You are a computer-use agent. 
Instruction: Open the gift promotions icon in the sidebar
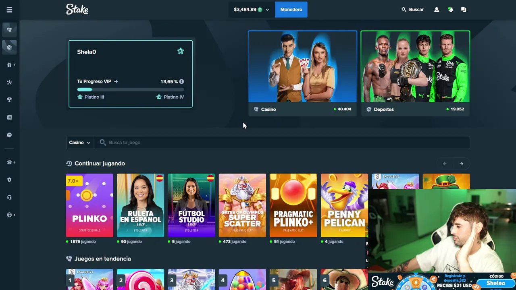tap(9, 65)
